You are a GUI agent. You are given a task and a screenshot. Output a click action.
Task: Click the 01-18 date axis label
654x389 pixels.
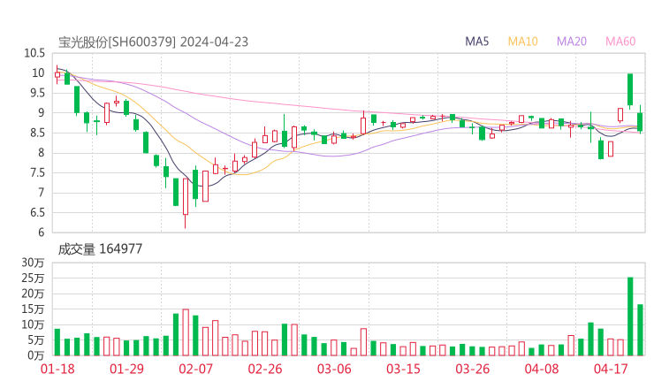57,369
